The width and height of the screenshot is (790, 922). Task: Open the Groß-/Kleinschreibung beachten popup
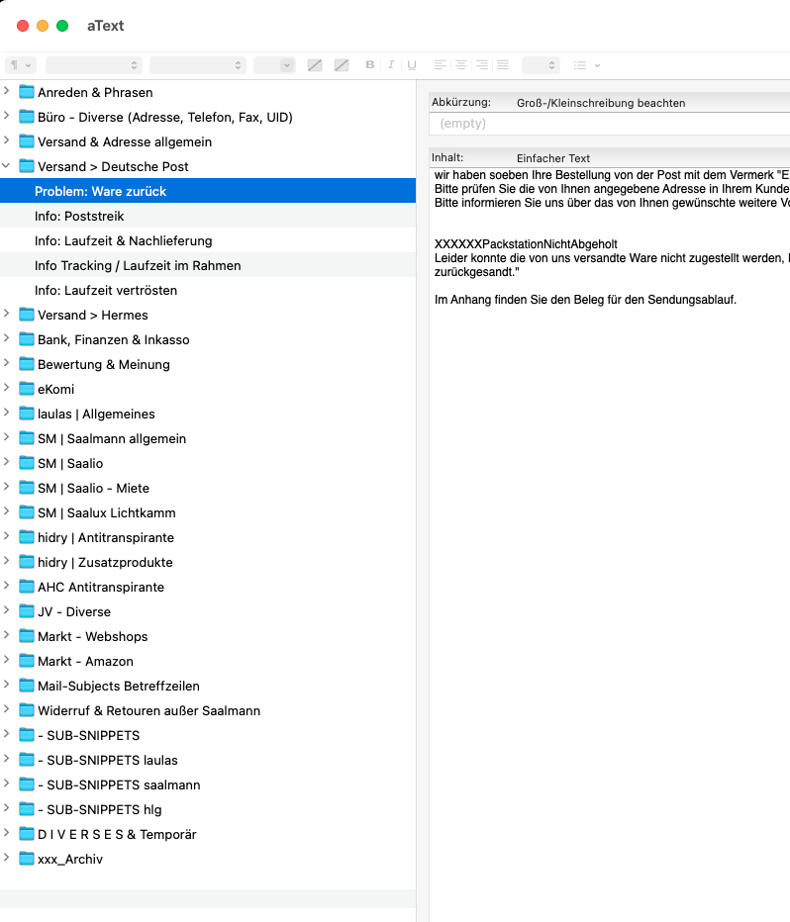[x=600, y=103]
